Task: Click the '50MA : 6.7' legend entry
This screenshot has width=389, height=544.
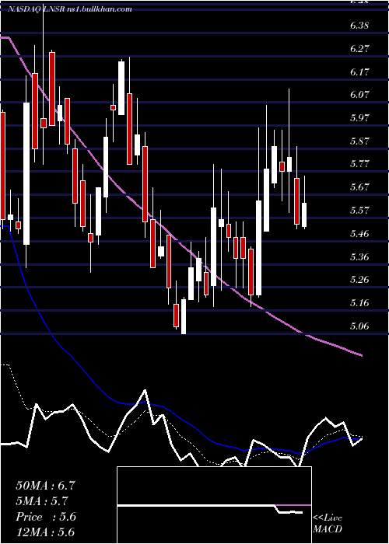Action: (45, 486)
